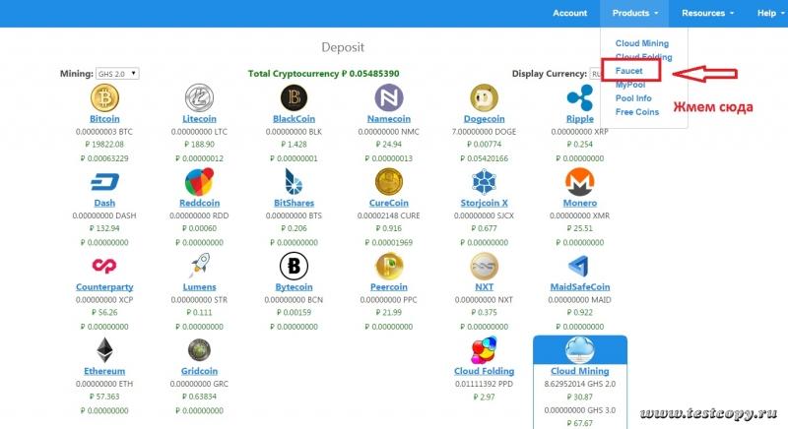788x429 pixels.
Task: Select Cloud Mining in Products menu
Action: (642, 43)
